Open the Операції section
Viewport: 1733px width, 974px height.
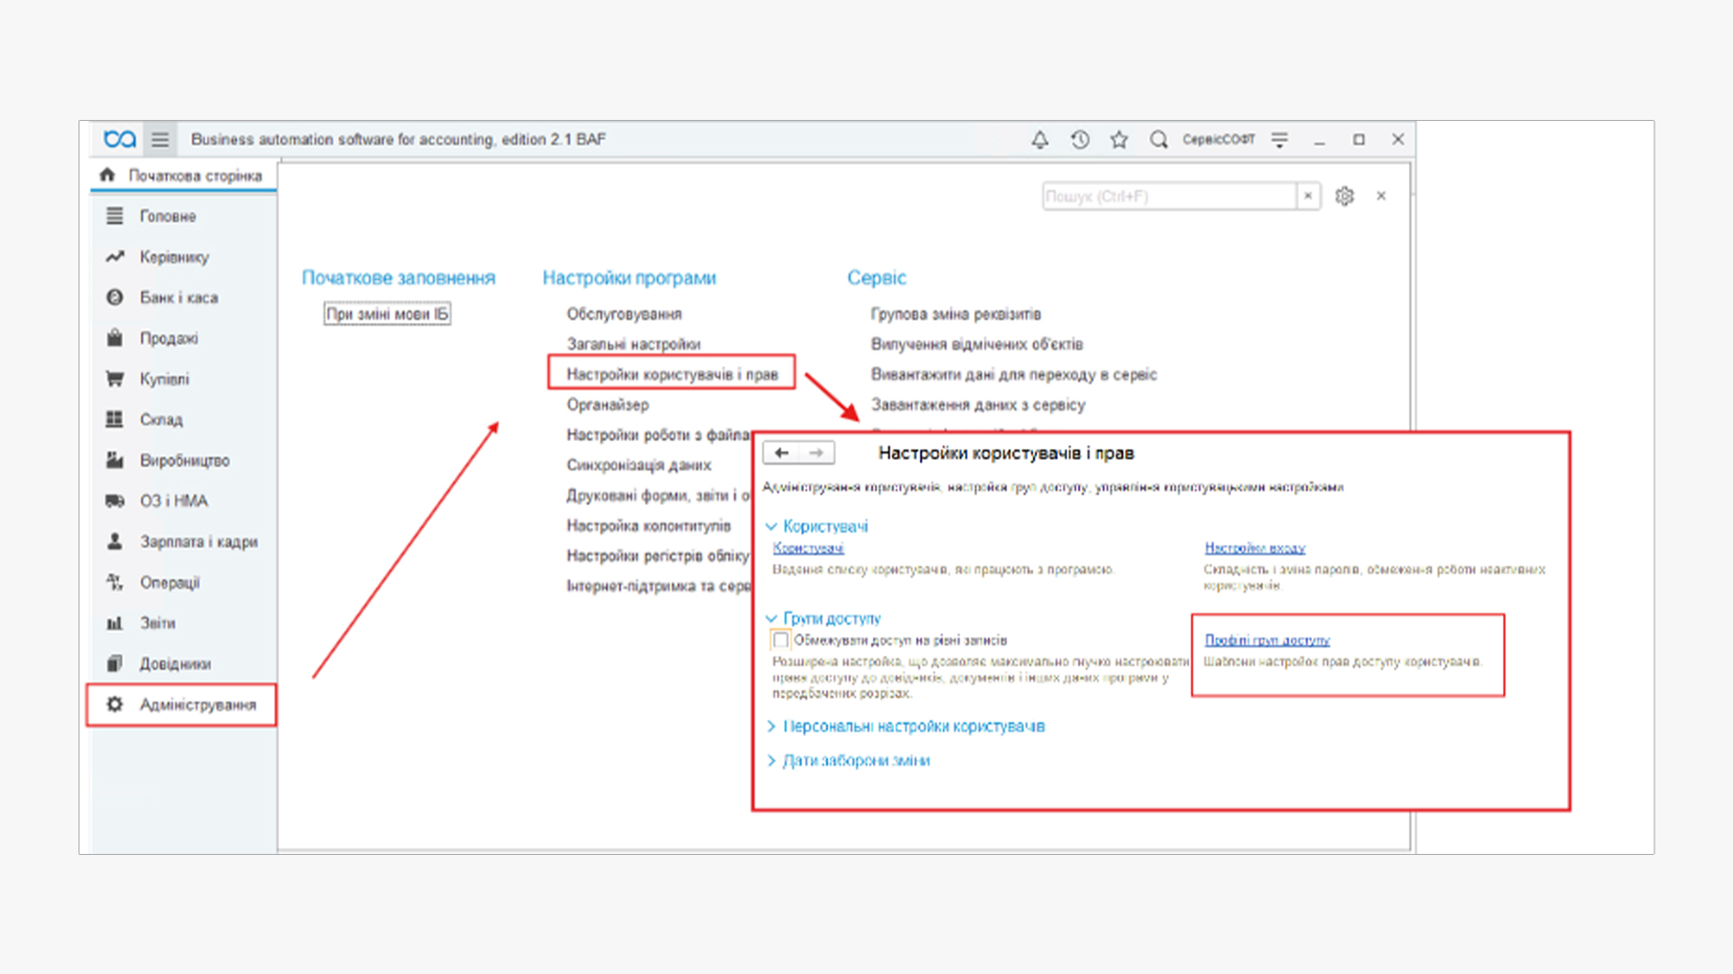click(x=170, y=583)
